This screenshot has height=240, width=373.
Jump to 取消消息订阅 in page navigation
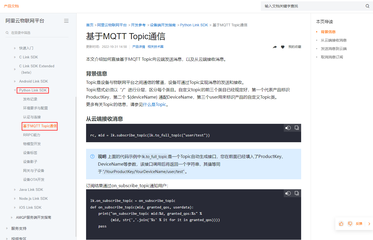click(332, 57)
